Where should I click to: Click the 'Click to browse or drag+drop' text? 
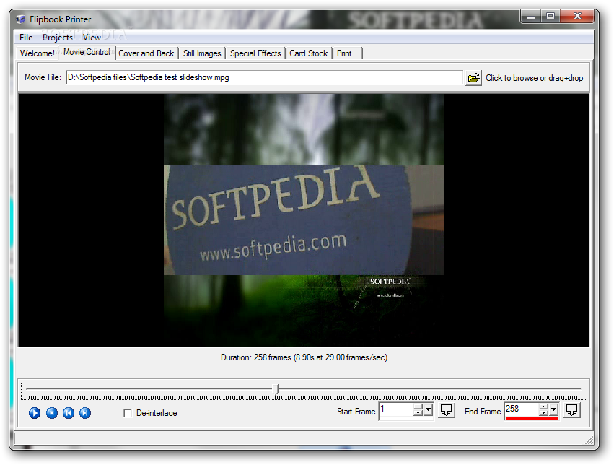pyautogui.click(x=534, y=78)
